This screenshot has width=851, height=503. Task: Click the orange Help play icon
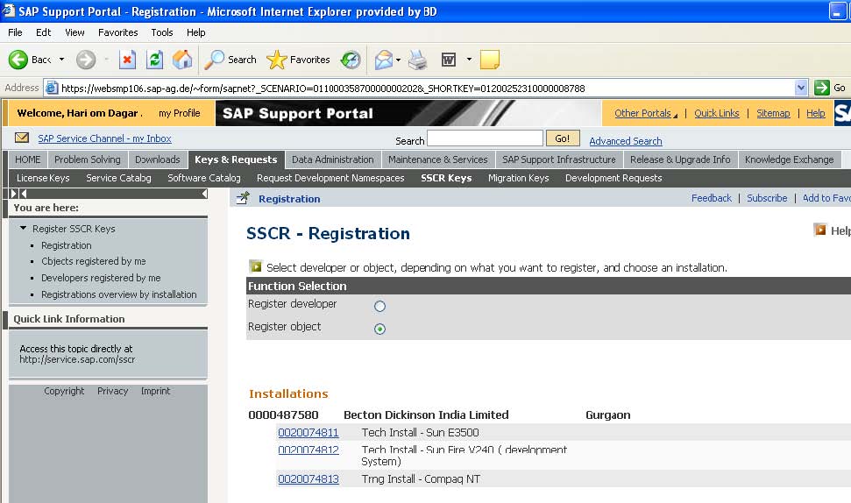819,230
